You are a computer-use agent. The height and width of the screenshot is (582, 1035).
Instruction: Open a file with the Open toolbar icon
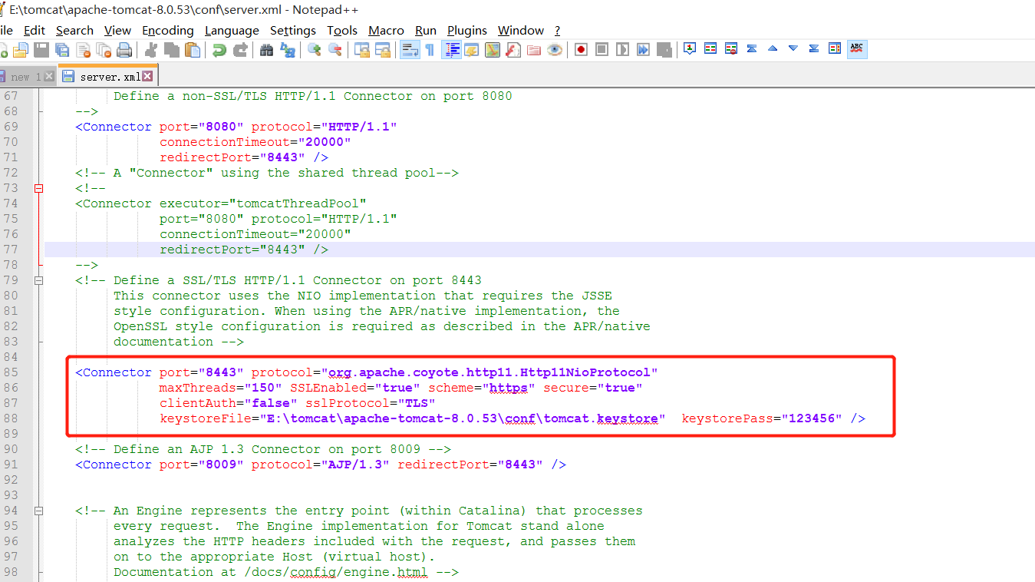[21, 50]
